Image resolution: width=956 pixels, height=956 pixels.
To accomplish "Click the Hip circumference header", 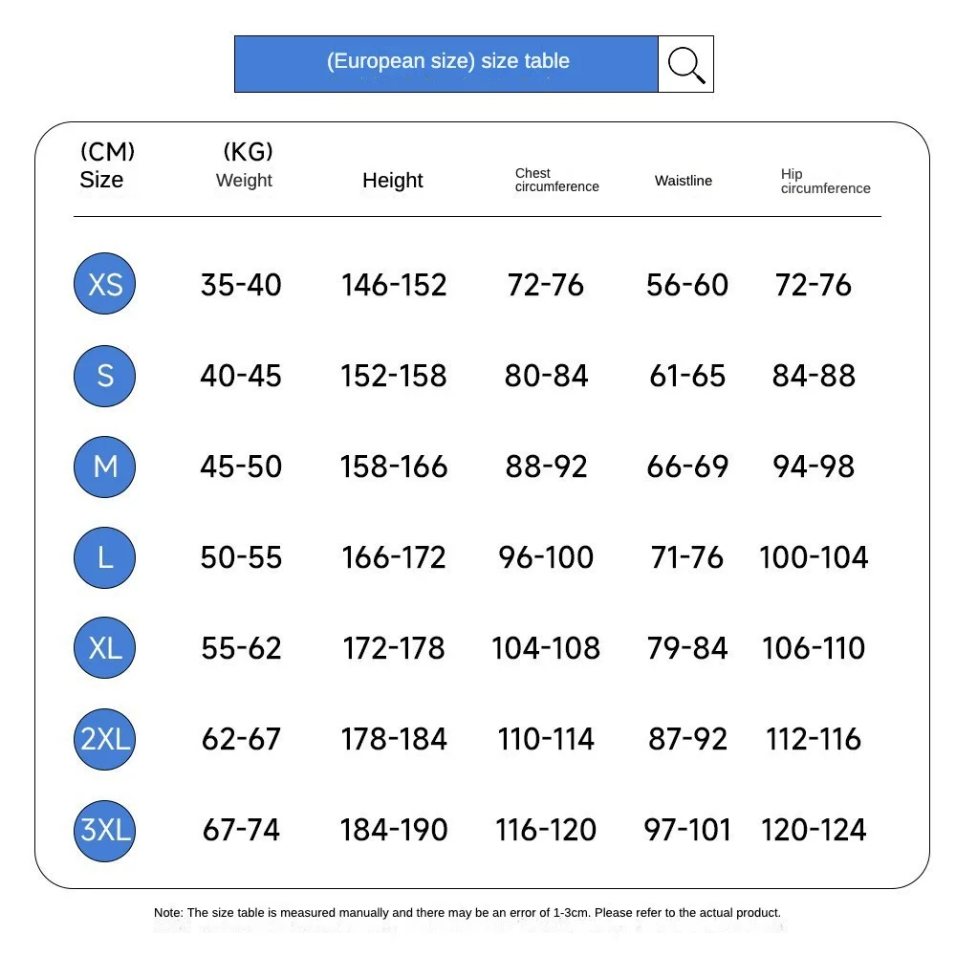I will pyautogui.click(x=825, y=181).
